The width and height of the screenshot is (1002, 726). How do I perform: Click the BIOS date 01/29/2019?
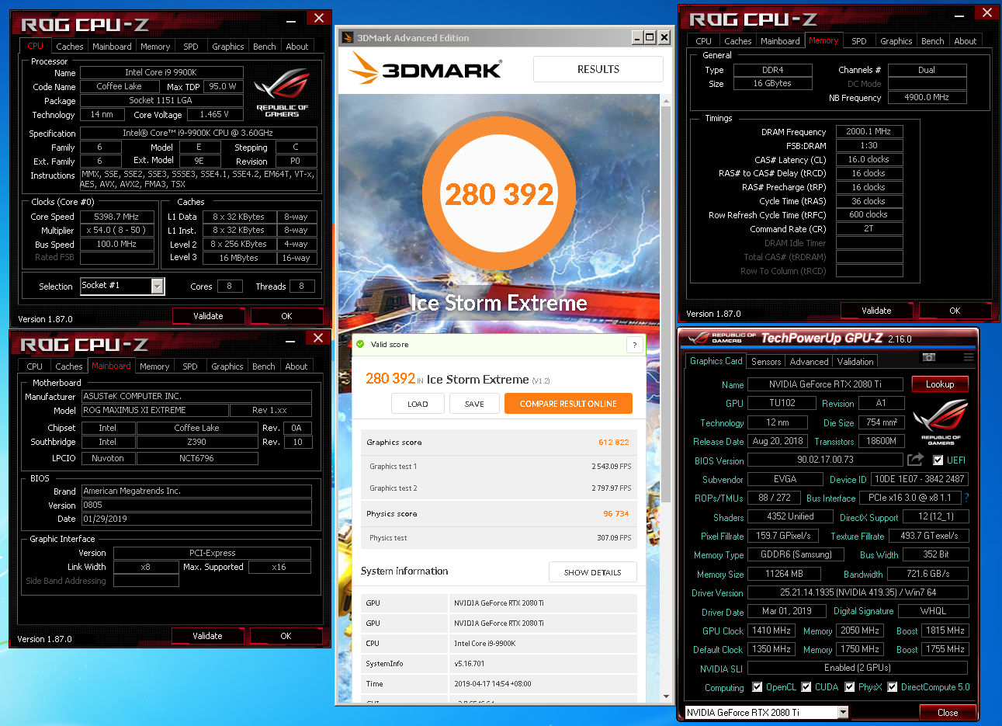pos(196,519)
